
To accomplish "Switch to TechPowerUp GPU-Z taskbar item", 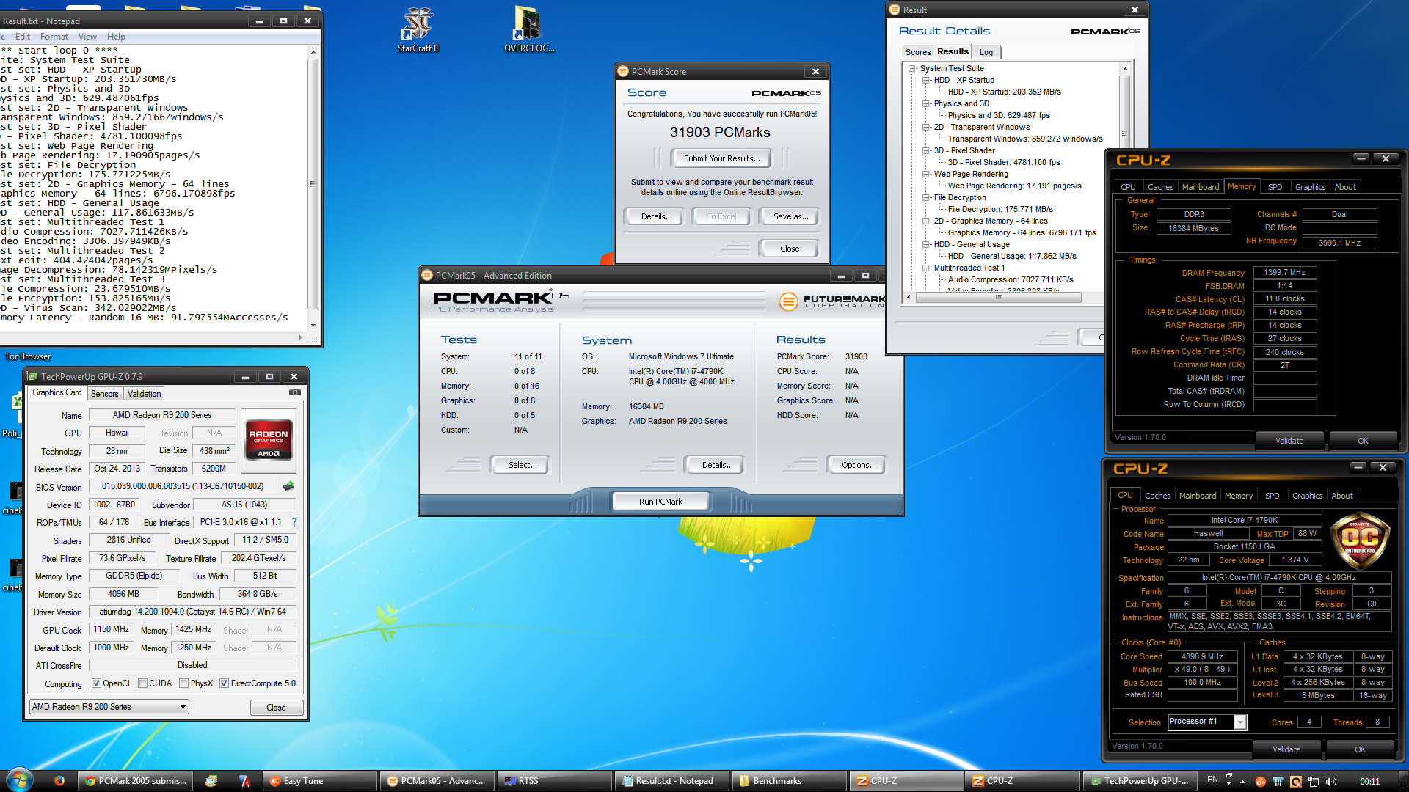I will pyautogui.click(x=1140, y=781).
